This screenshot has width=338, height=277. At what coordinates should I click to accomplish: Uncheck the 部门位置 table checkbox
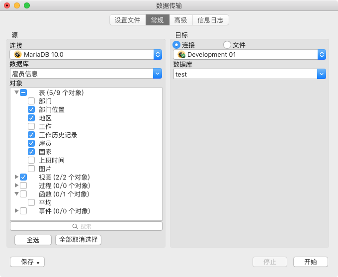[31, 109]
